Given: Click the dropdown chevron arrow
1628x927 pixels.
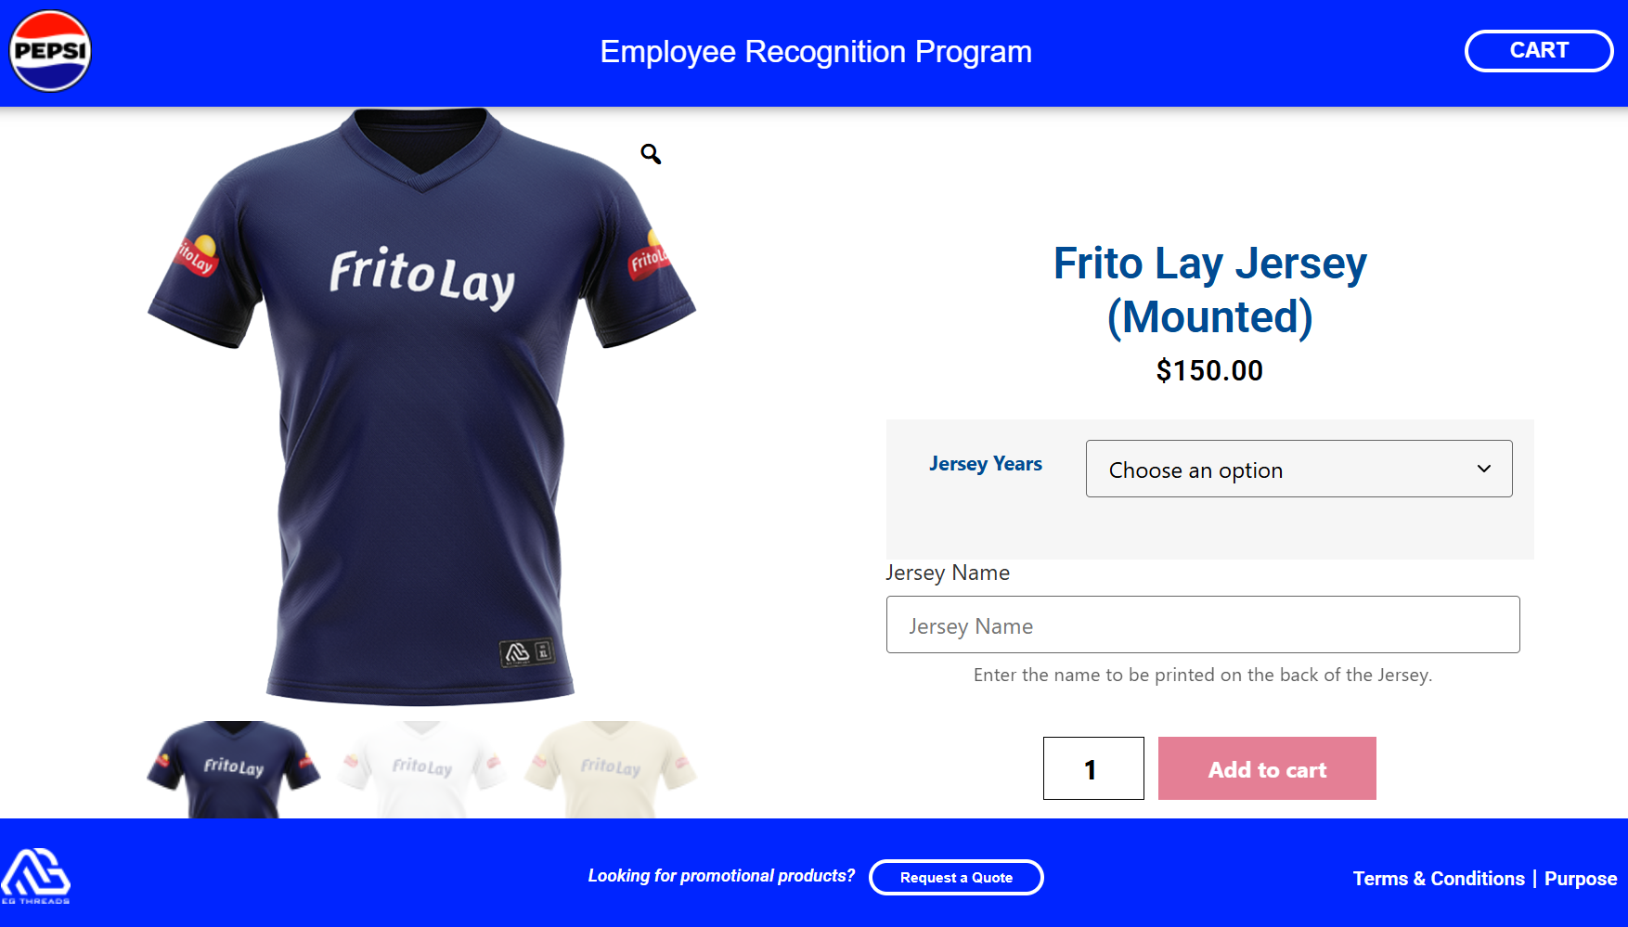Looking at the screenshot, I should pyautogui.click(x=1484, y=469).
